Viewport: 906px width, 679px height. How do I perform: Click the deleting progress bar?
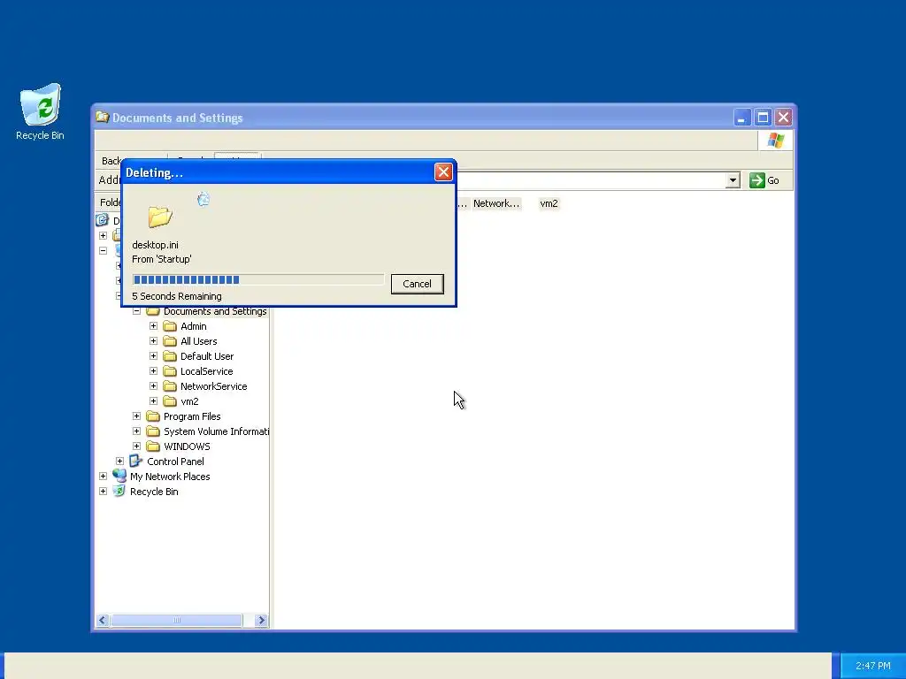pyautogui.click(x=257, y=280)
